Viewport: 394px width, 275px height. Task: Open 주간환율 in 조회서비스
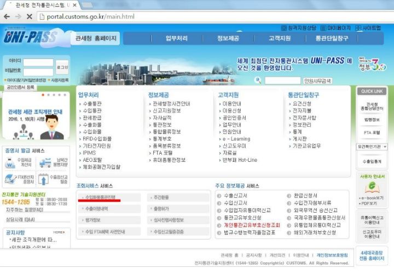[x=178, y=197]
